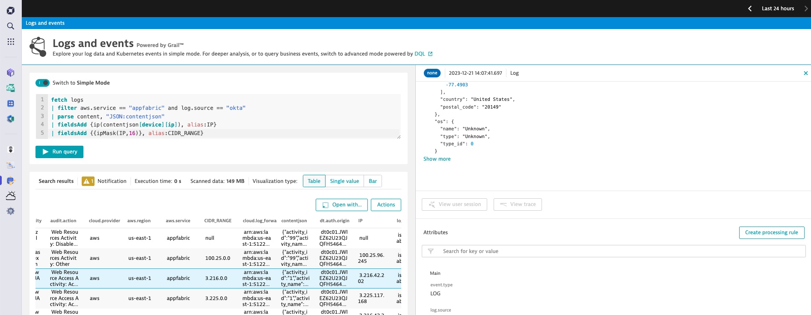
Task: Click Logs and events breadcrumb
Action: (x=45, y=23)
